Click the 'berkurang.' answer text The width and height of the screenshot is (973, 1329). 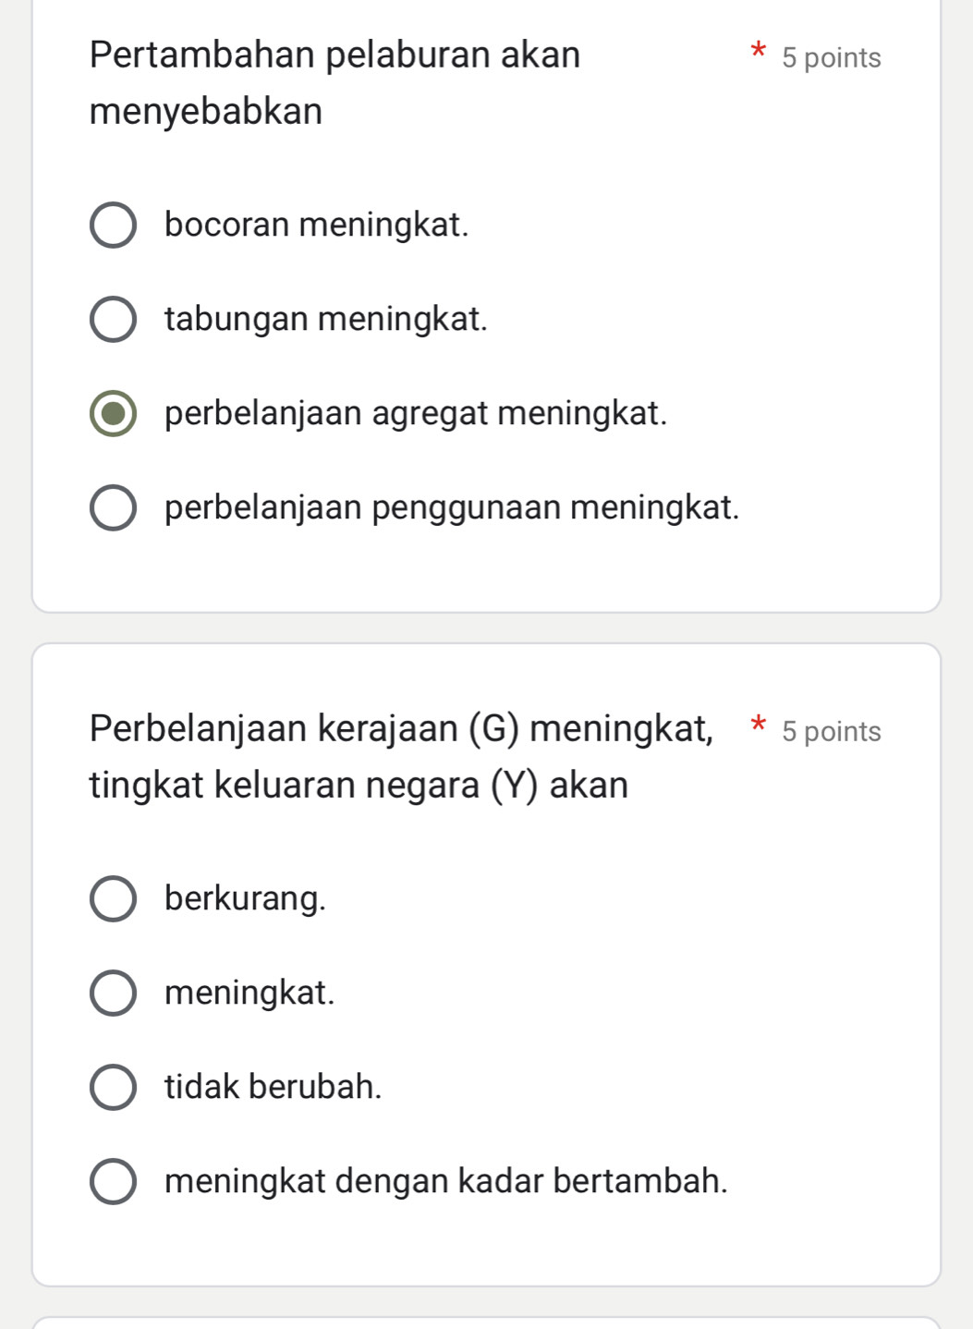245,898
